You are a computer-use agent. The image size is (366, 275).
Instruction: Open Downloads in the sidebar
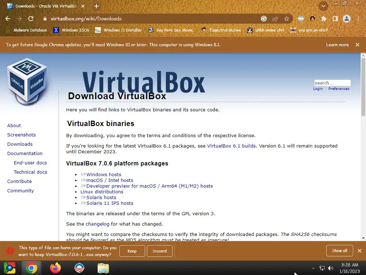tap(20, 144)
